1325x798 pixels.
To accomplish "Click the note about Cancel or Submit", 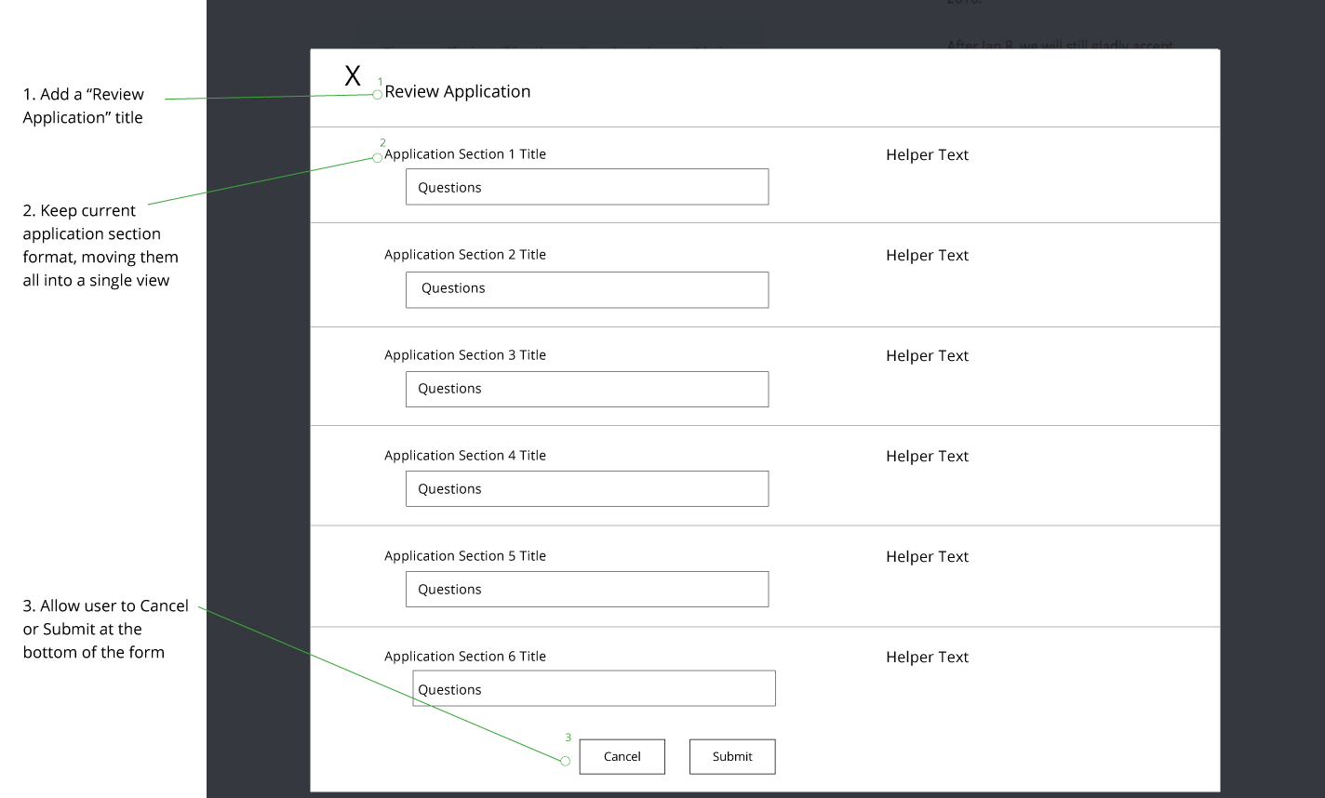I will pyautogui.click(x=105, y=629).
